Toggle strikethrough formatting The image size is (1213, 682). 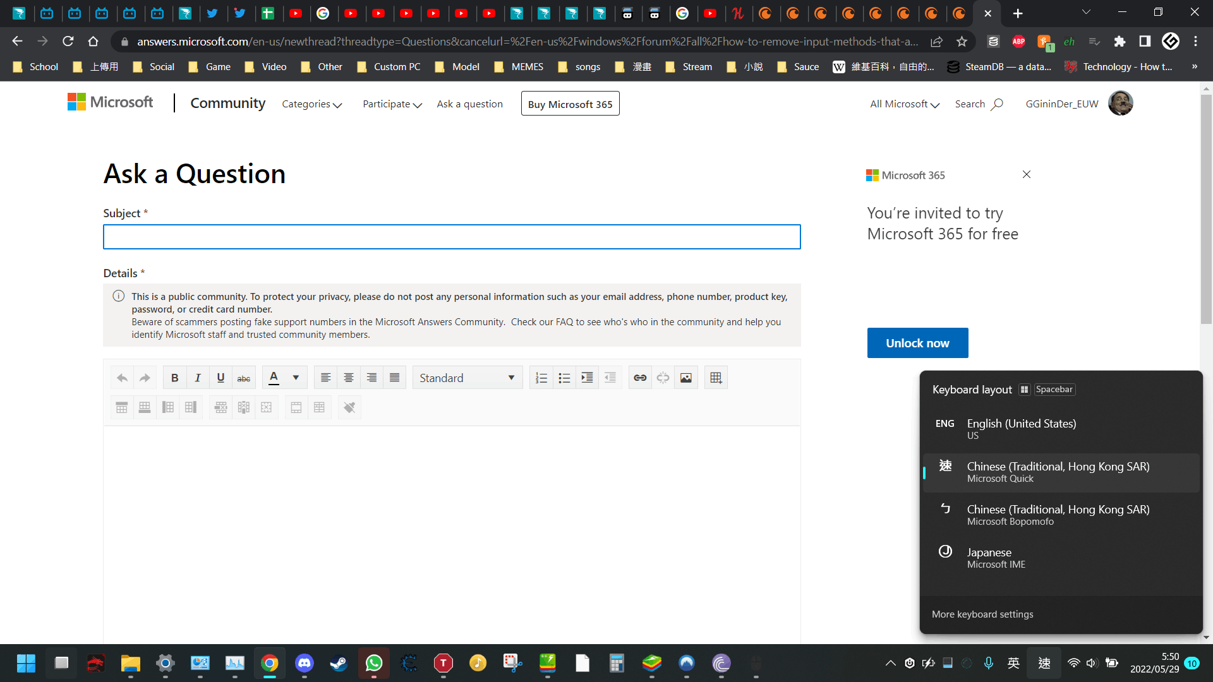click(x=243, y=377)
